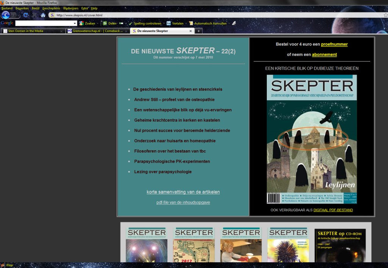Close the De nieuwste Skepter tab
The height and width of the screenshot is (268, 388).
pos(191,31)
